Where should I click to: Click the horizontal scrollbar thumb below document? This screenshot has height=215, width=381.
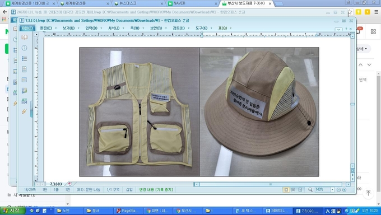pyautogui.click(x=271, y=184)
